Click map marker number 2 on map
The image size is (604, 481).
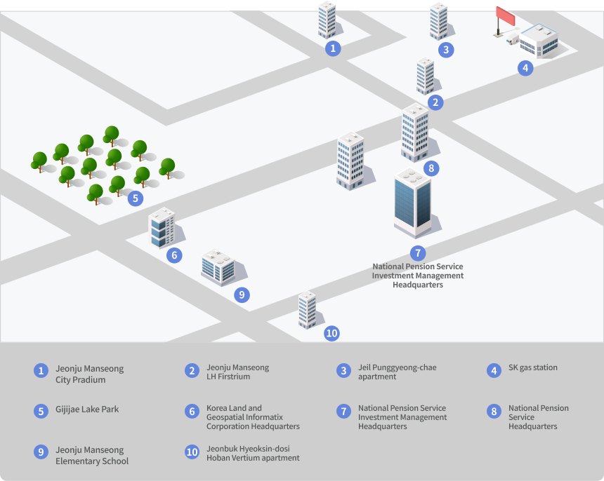tap(435, 102)
